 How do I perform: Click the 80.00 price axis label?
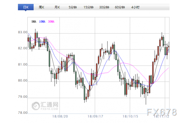tap(22, 81)
